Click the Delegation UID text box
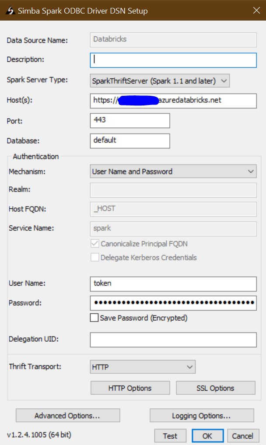 [x=173, y=340]
